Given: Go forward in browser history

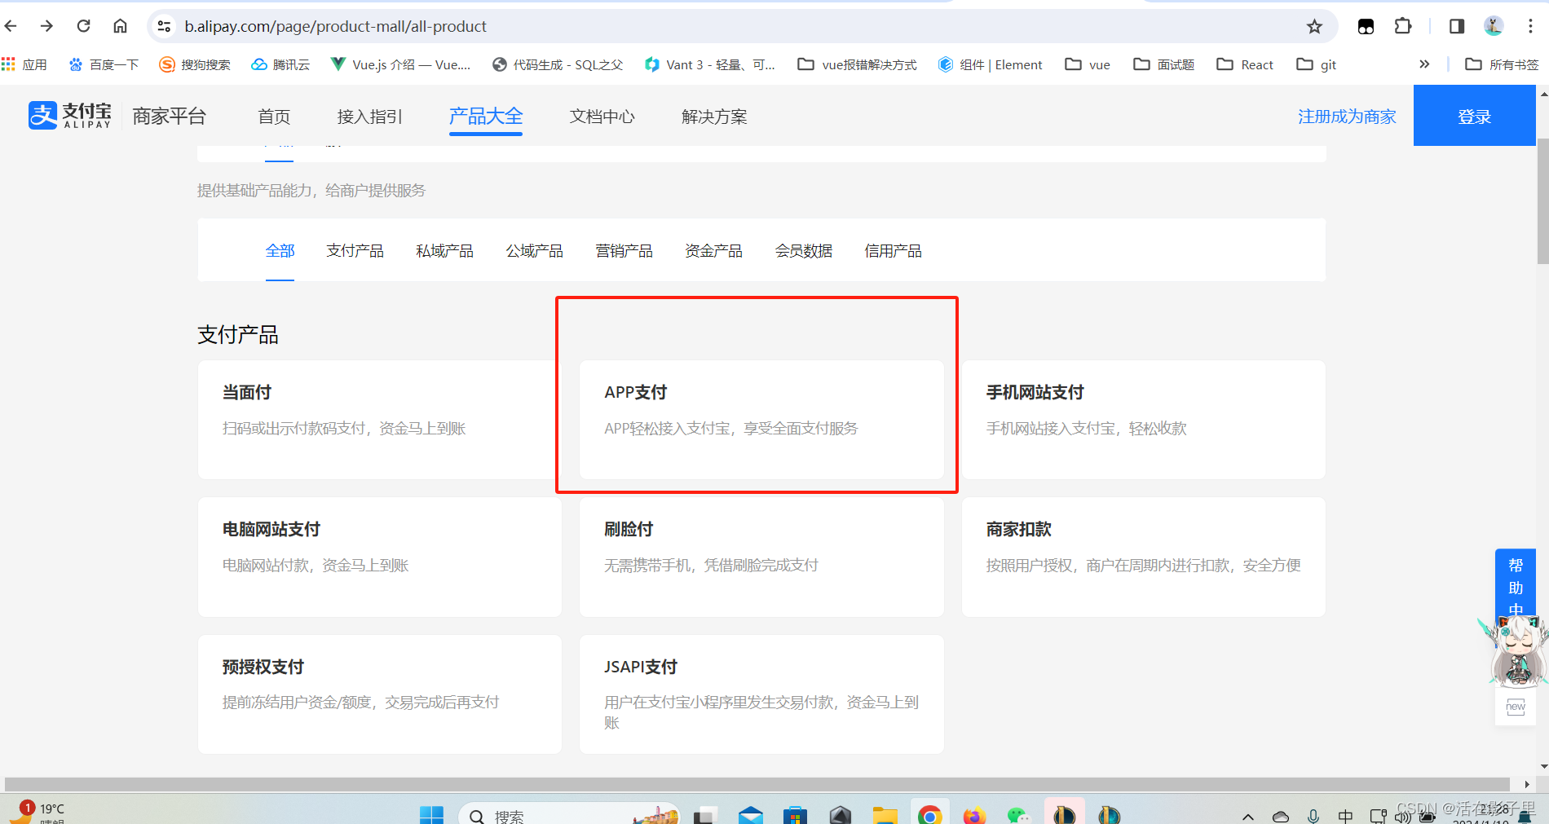Looking at the screenshot, I should (x=46, y=26).
